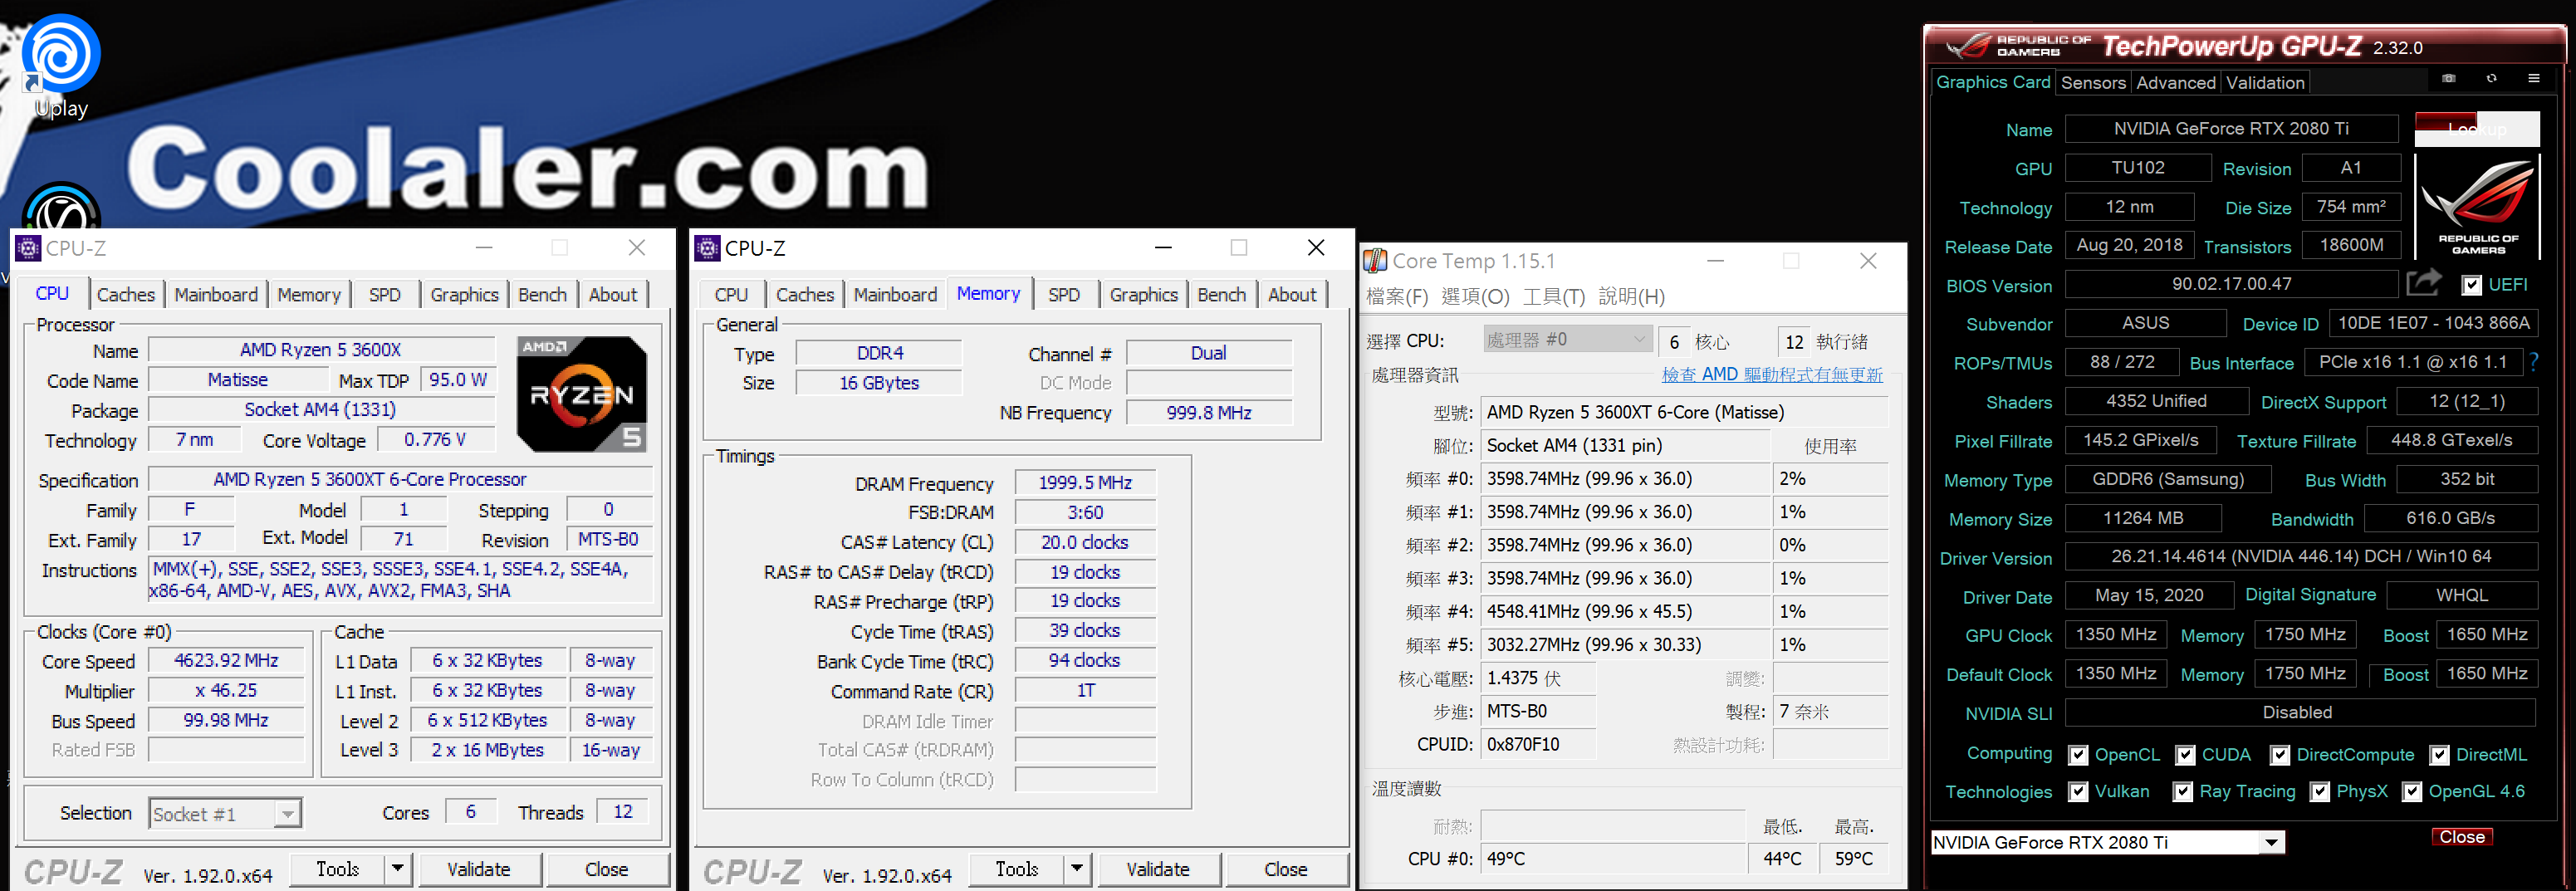The width and height of the screenshot is (2576, 891).
Task: Toggle the Ray Tracing checkbox
Action: point(2183,792)
